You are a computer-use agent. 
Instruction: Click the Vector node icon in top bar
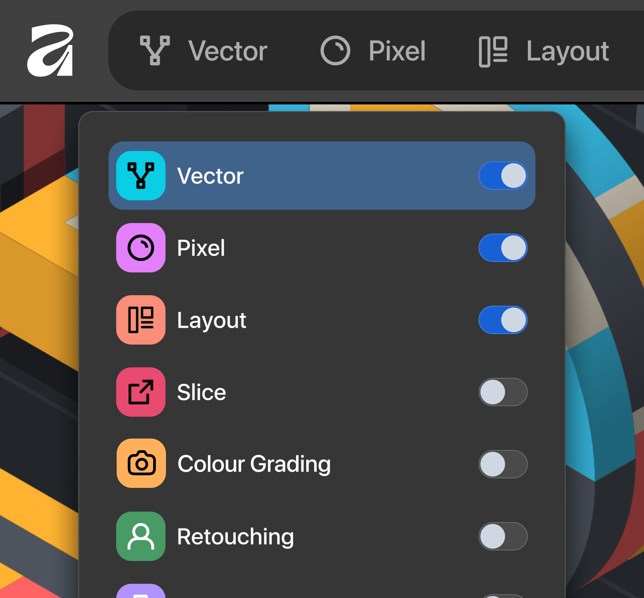(x=155, y=51)
